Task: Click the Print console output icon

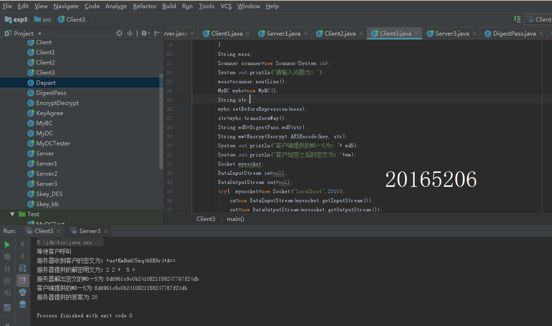Action: (x=23, y=292)
